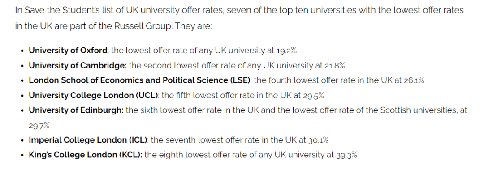Viewport: 484px width, 169px height.
Task: Click the 19.2% offer rate figure
Action: tap(286, 51)
